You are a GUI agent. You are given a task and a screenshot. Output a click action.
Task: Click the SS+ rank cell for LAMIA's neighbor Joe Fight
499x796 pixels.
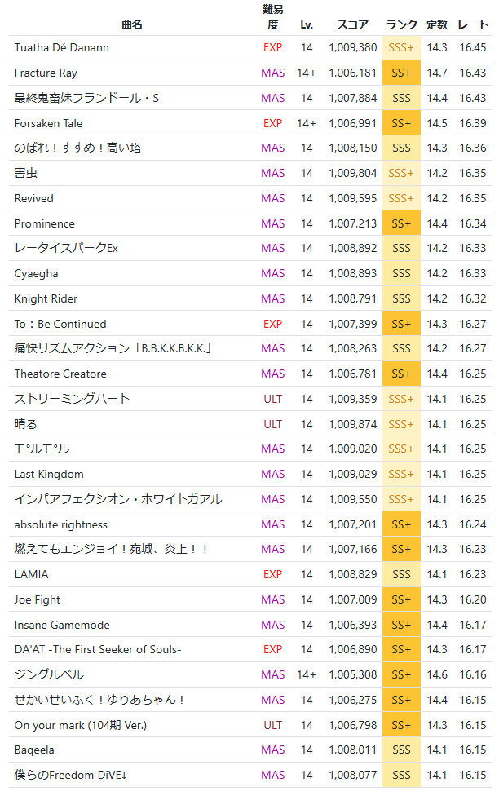(401, 600)
